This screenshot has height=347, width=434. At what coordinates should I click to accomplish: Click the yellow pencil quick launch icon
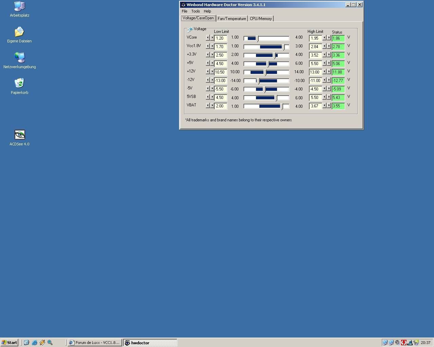coord(42,343)
